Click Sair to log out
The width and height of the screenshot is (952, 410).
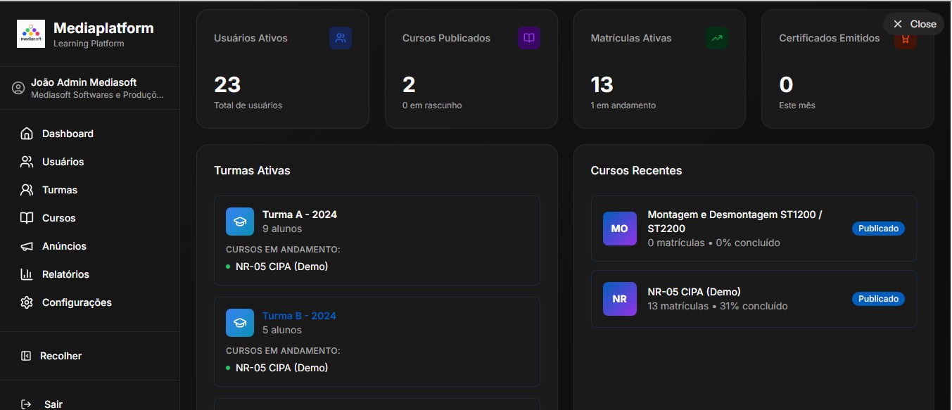pyautogui.click(x=90, y=403)
